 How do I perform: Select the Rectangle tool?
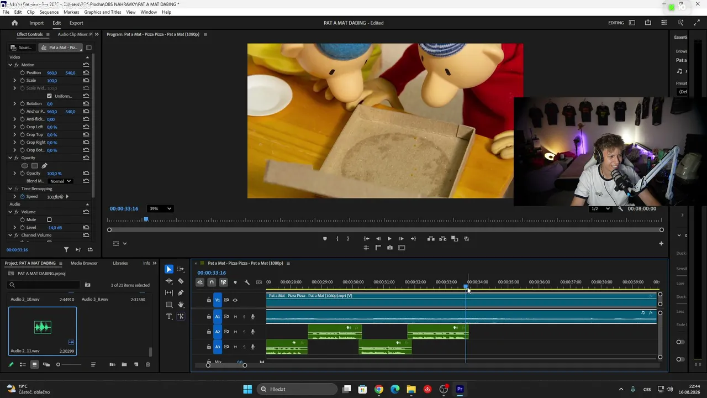pyautogui.click(x=169, y=305)
